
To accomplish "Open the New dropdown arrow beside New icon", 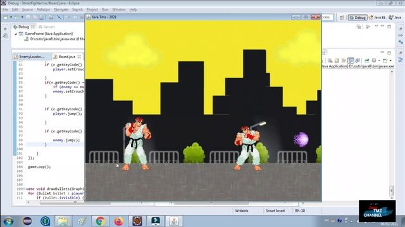I will pyautogui.click(x=11, y=17).
